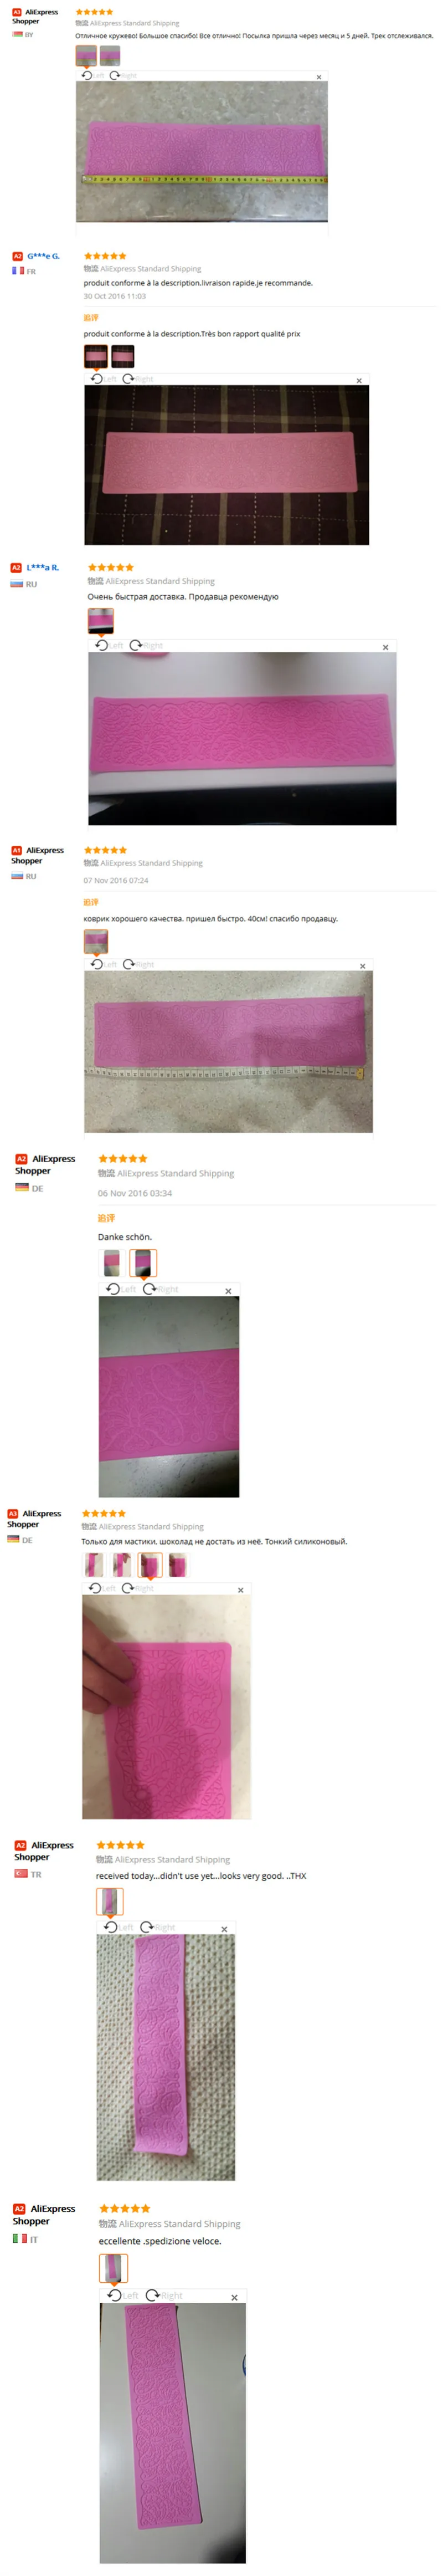
Task: Click the enlarged mat photo with yellow ruler
Action: coord(202,151)
